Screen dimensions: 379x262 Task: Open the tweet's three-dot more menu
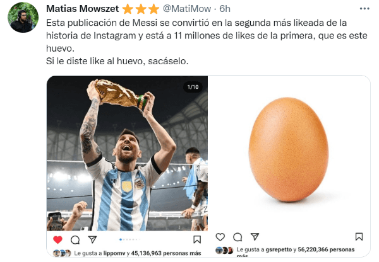pyautogui.click(x=364, y=9)
